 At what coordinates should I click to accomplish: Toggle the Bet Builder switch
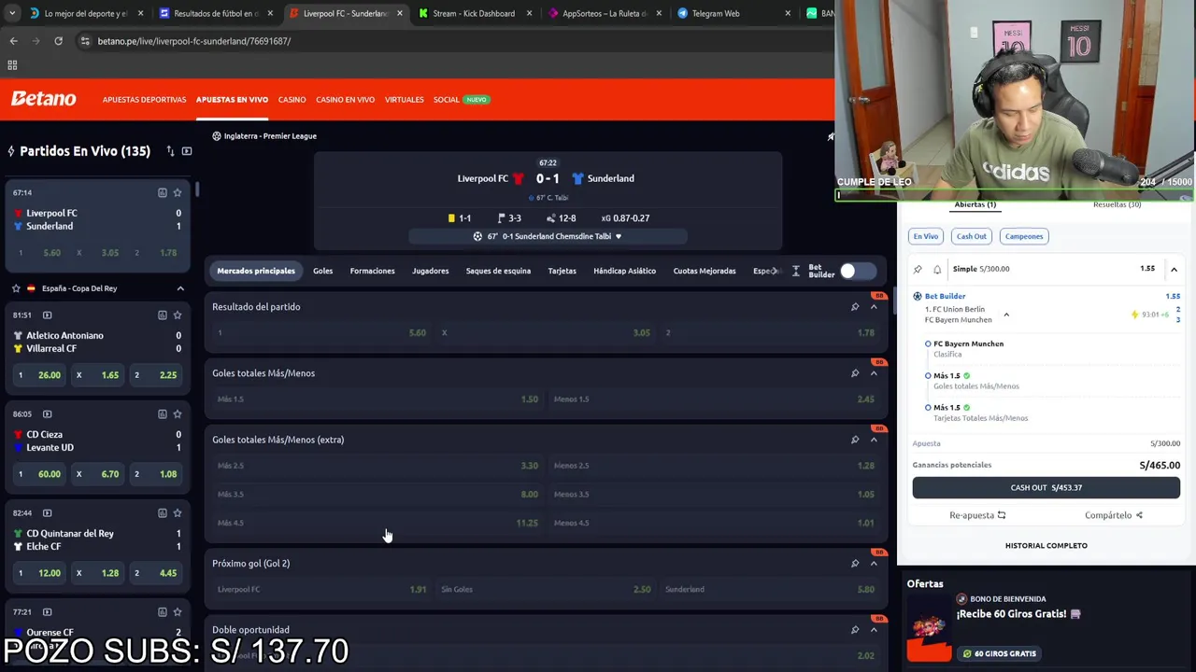point(856,271)
